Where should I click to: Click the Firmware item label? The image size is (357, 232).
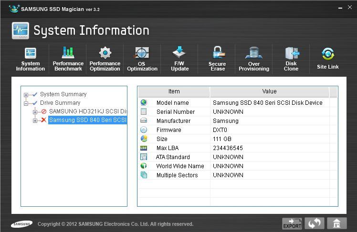pos(168,130)
